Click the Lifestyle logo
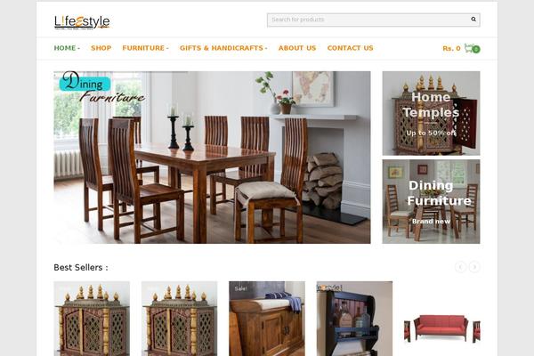The height and width of the screenshot is (356, 534). [82, 22]
